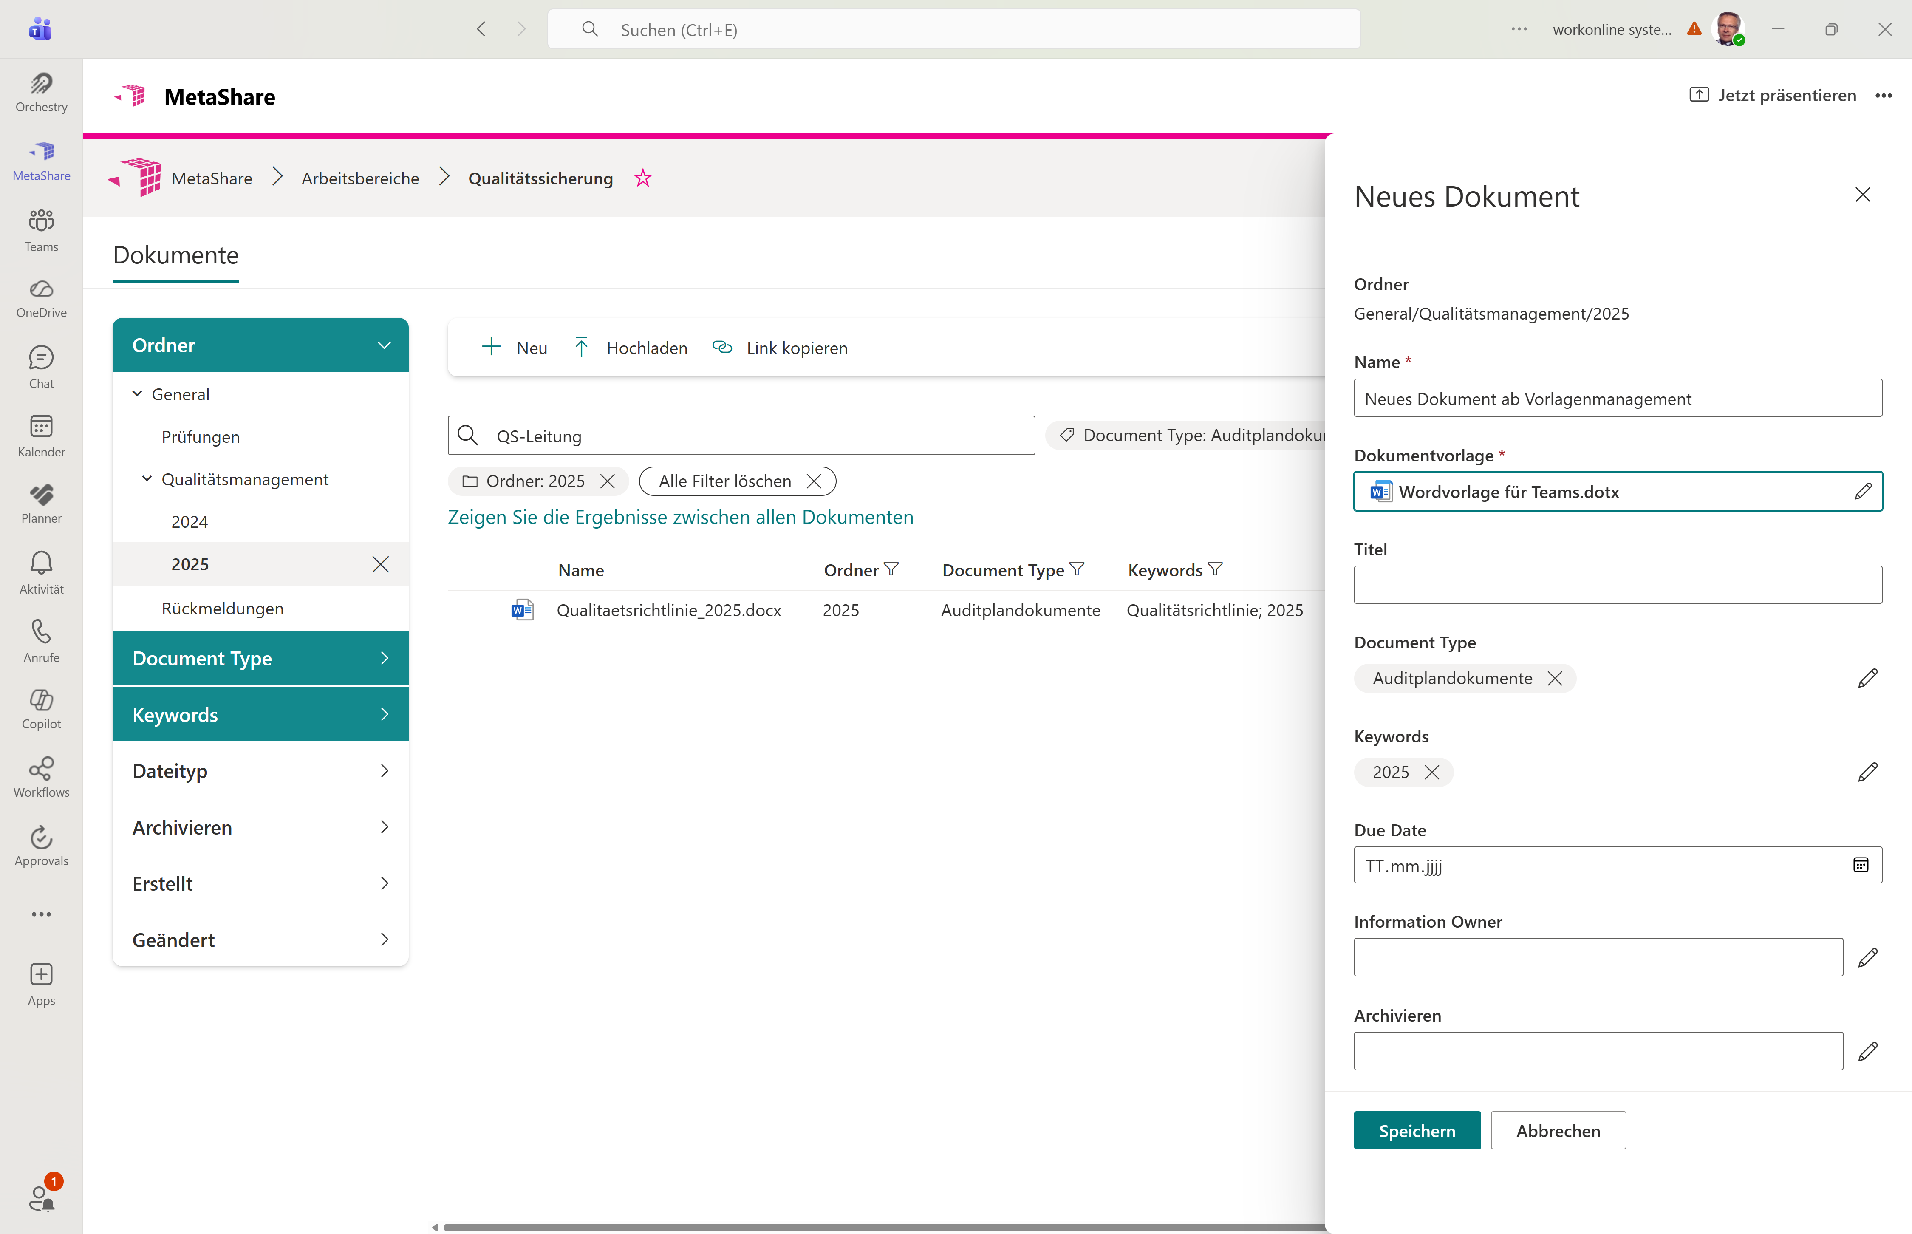
Task: Open Workflows in the sidebar
Action: pyautogui.click(x=41, y=777)
